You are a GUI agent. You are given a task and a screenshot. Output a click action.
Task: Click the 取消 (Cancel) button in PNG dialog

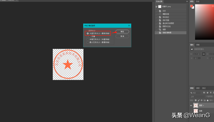point(122,36)
